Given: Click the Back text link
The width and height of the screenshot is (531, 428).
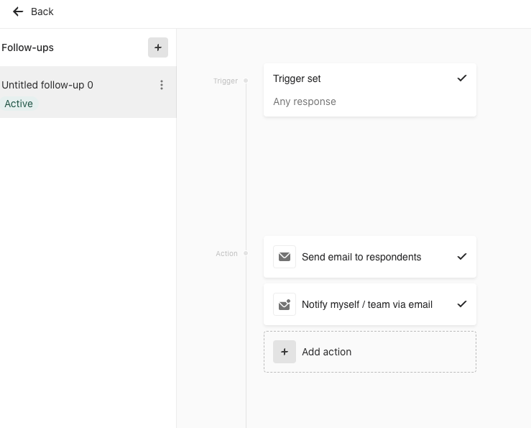Looking at the screenshot, I should (42, 12).
